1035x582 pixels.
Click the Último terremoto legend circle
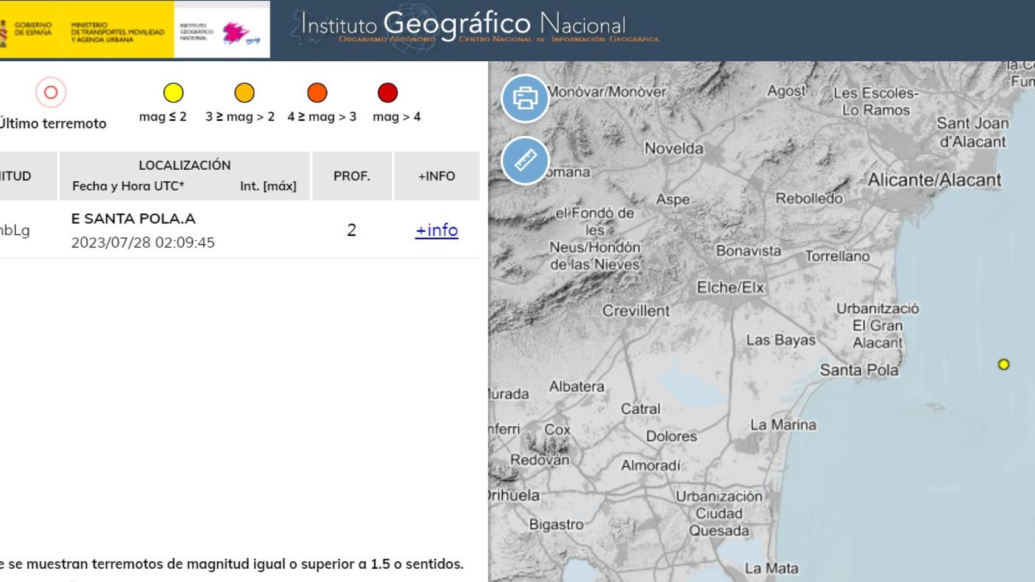pyautogui.click(x=51, y=93)
